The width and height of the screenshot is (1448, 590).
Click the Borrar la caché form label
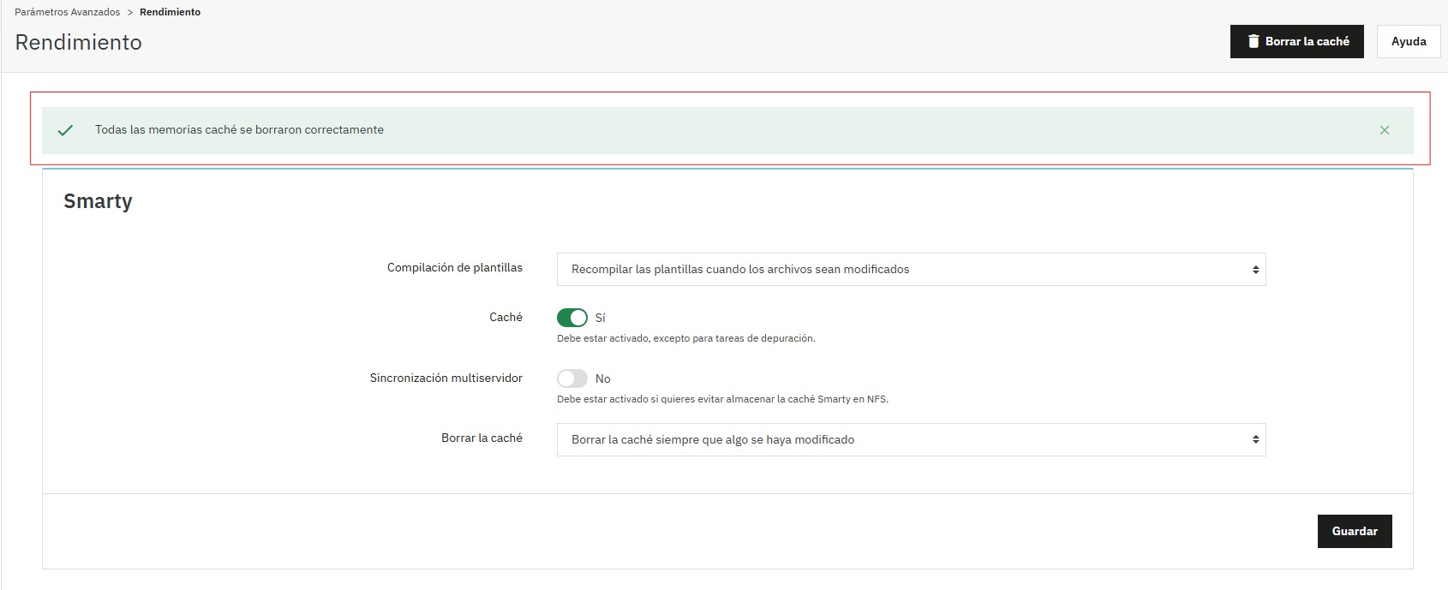pos(482,438)
